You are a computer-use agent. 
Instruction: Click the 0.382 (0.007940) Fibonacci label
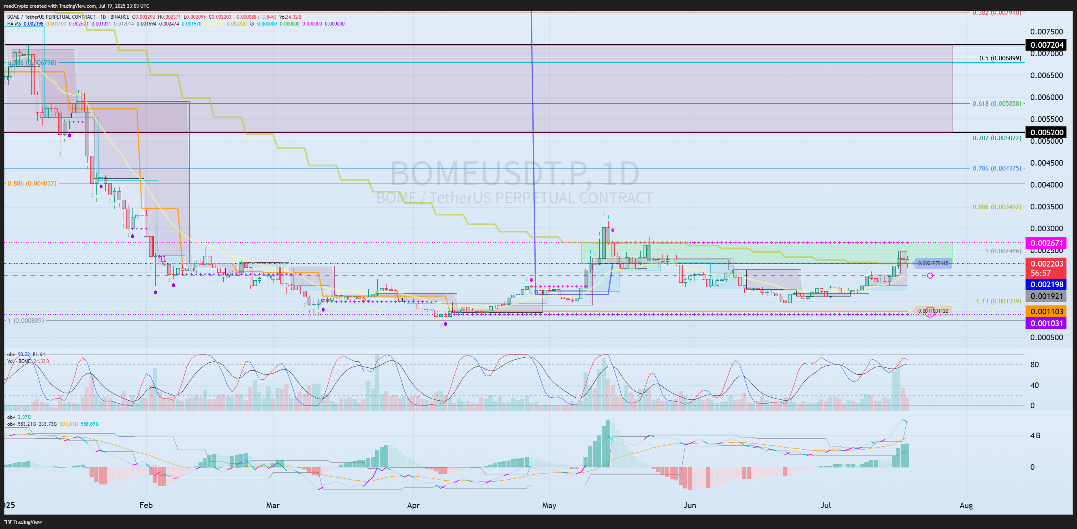997,13
